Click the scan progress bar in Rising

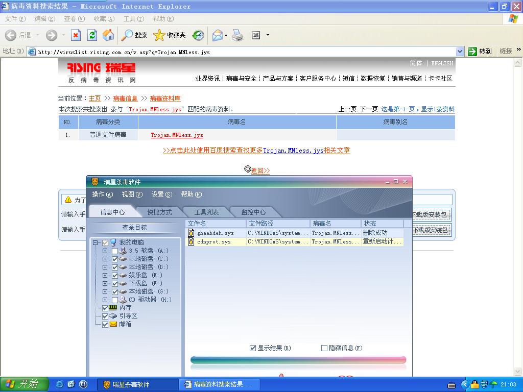(x=298, y=360)
